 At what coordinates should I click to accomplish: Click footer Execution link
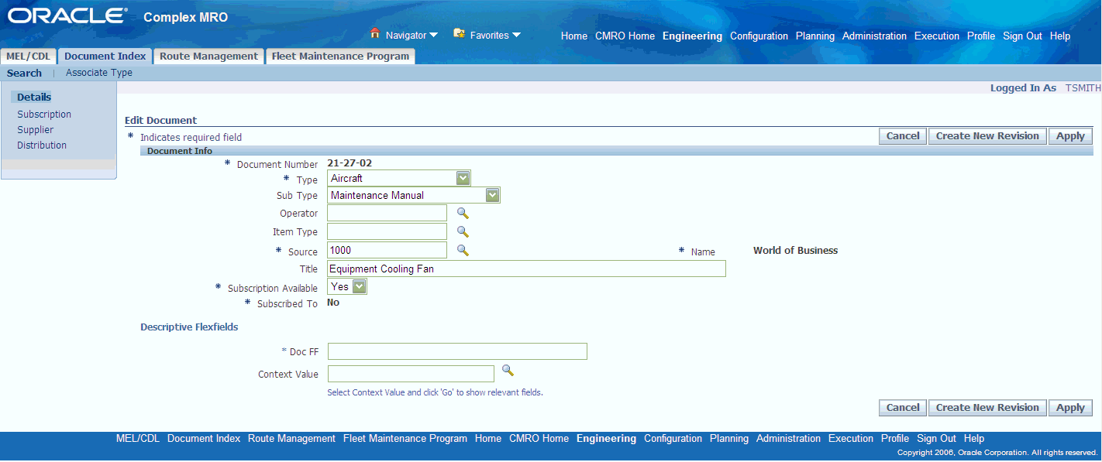tap(851, 439)
